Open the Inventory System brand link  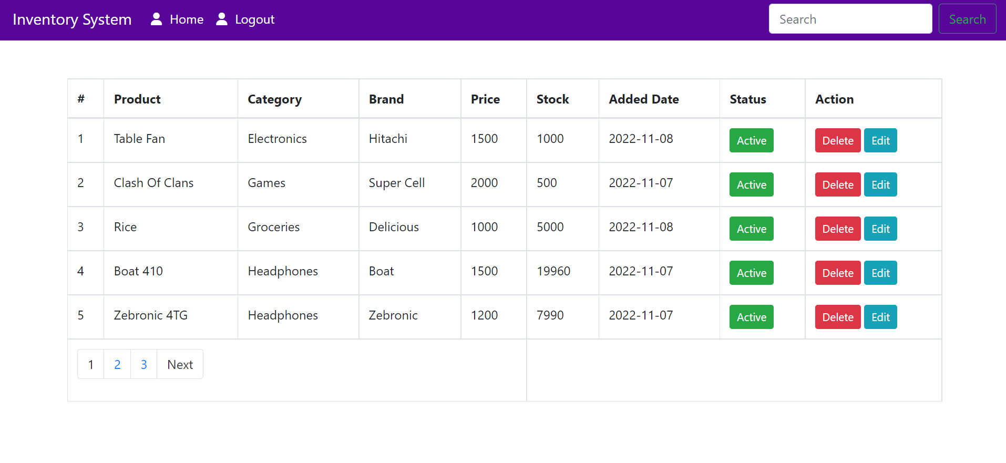(x=72, y=19)
